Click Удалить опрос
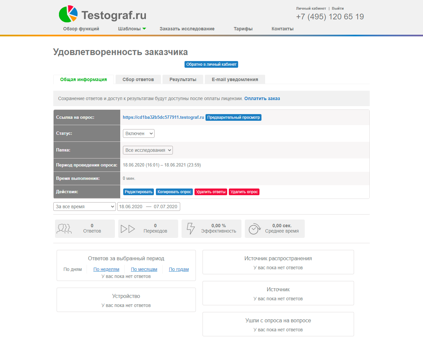Image resolution: width=423 pixels, height=350 pixels. [244, 192]
